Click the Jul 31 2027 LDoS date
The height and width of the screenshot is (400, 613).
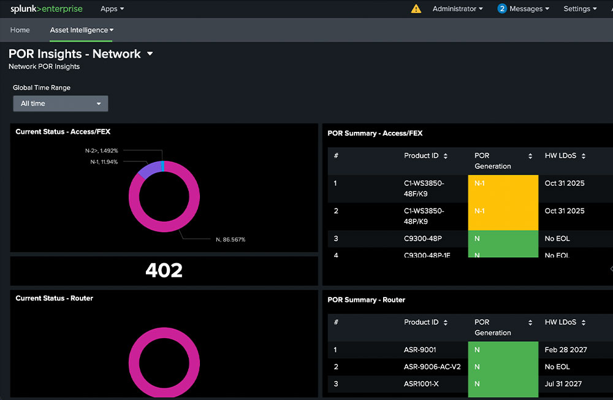coord(563,384)
